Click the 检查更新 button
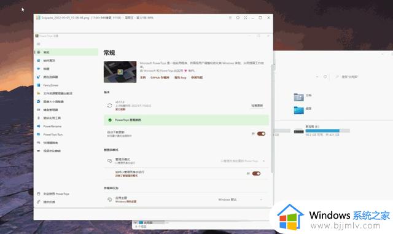Viewport: 393px width, 234px height. (x=257, y=106)
